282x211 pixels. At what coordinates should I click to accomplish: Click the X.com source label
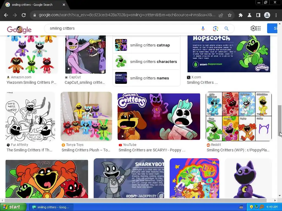(x=196, y=77)
